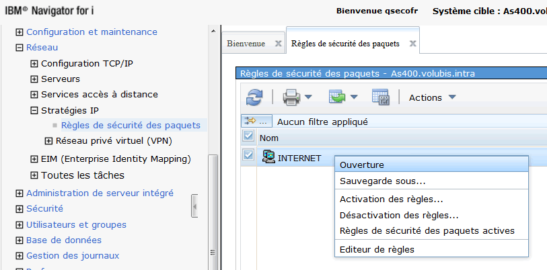This screenshot has height=270, width=547.
Task: Expand Services accès à distance node
Action: (x=34, y=95)
